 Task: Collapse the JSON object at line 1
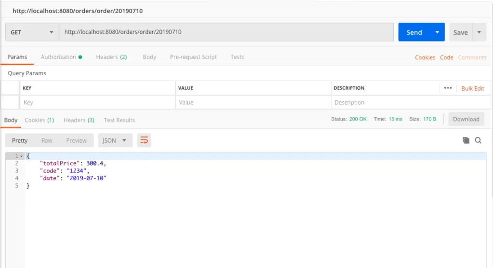tap(21, 156)
